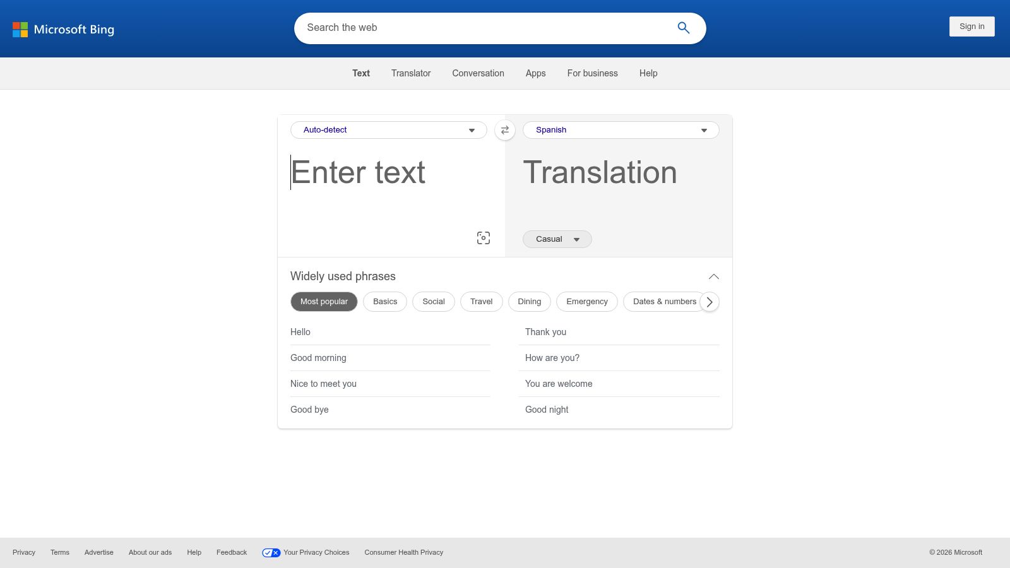The width and height of the screenshot is (1010, 568).
Task: Select the Travel phrase category
Action: click(481, 302)
